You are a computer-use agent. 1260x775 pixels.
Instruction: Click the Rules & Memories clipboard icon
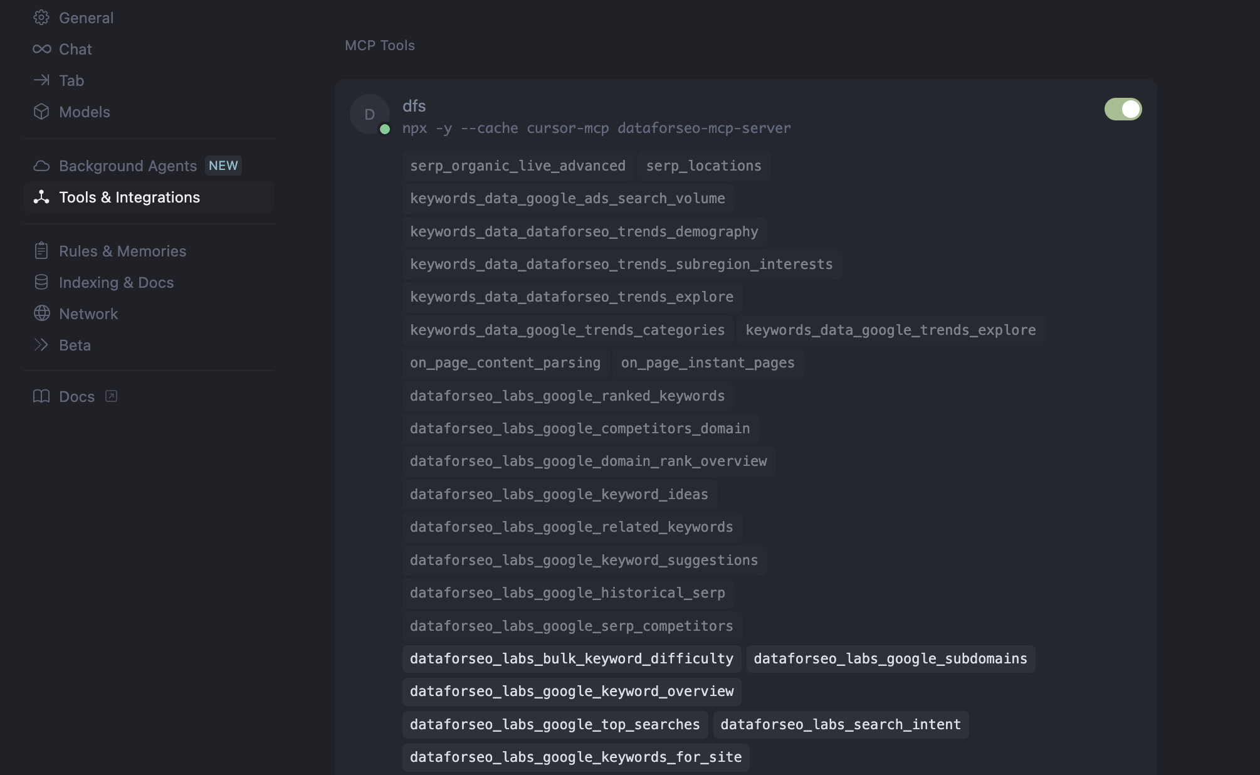(x=41, y=251)
